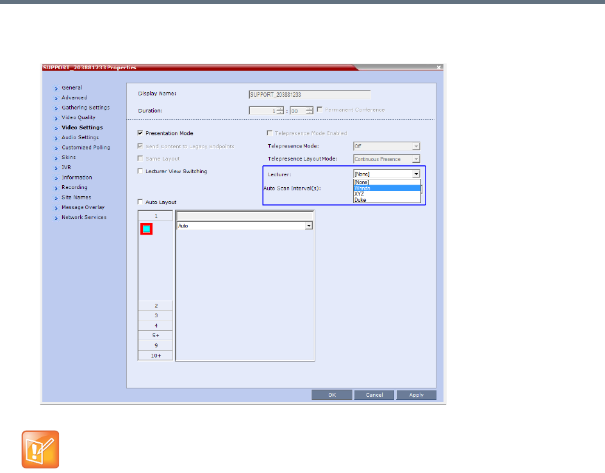This screenshot has height=473, width=605.
Task: Select layout group 5+ tab
Action: (156, 336)
